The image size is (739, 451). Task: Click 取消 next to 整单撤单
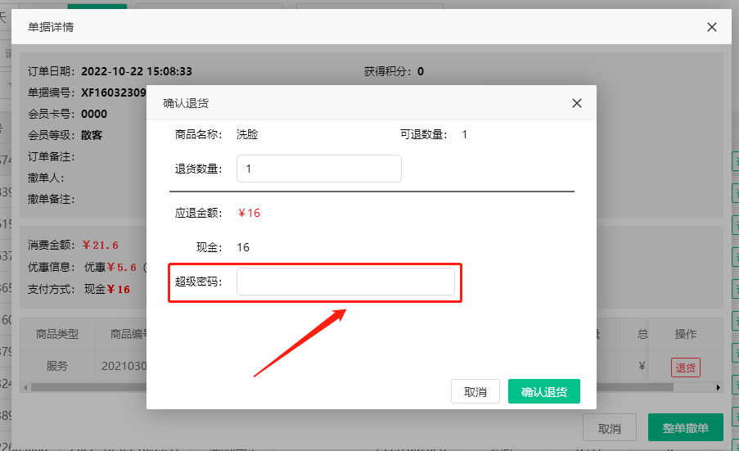[609, 428]
